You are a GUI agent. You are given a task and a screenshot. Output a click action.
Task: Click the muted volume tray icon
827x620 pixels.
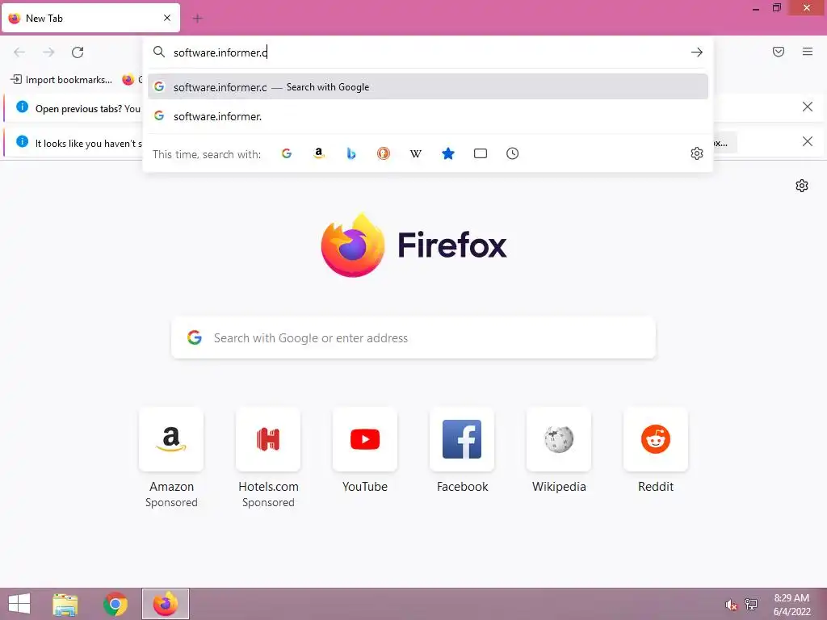point(731,605)
